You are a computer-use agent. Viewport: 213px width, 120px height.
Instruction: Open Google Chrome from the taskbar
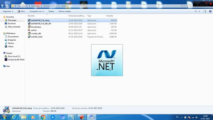click(x=43, y=117)
